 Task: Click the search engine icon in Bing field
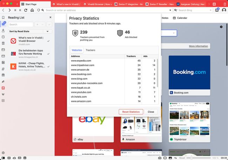[176, 10]
